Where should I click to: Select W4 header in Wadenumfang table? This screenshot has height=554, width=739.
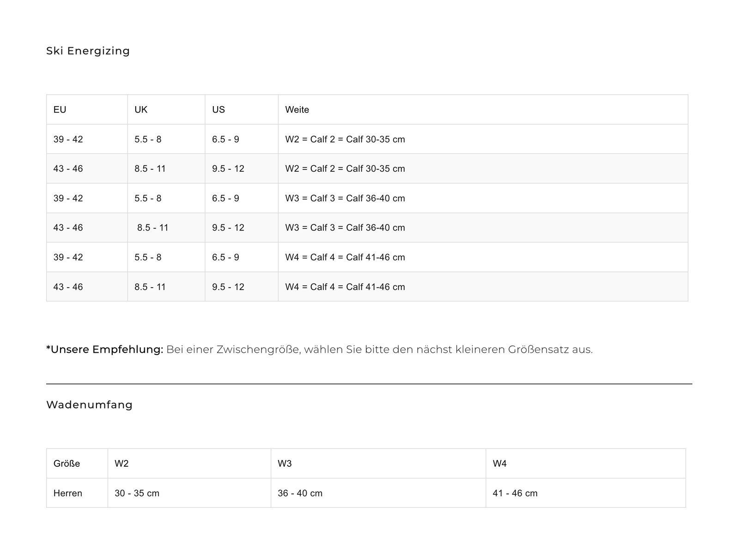500,464
